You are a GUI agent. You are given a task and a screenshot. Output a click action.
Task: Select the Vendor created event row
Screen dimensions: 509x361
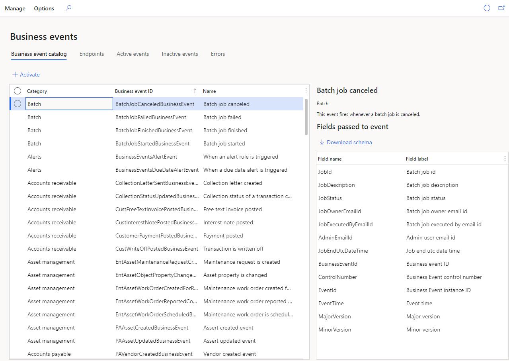tap(230, 354)
